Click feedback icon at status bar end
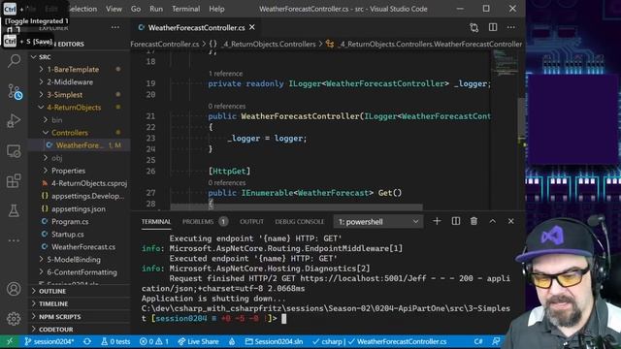The height and width of the screenshot is (349, 621). 496,341
